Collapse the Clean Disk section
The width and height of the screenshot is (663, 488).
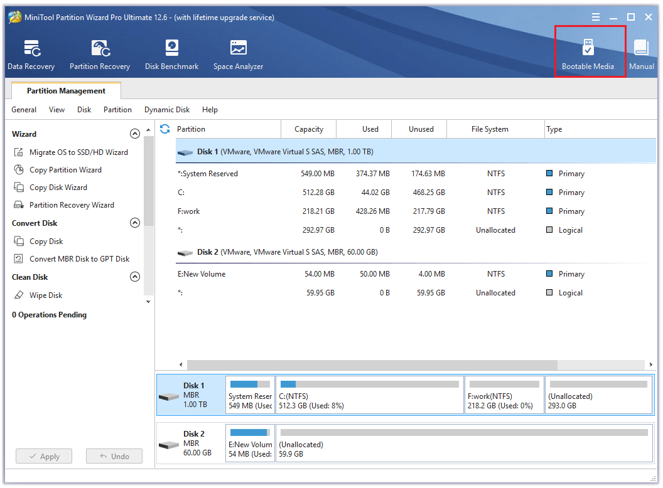point(135,277)
